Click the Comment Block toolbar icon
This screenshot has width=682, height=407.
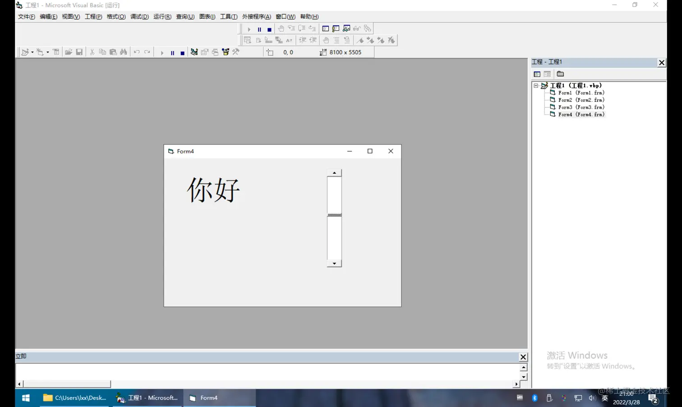click(x=336, y=40)
